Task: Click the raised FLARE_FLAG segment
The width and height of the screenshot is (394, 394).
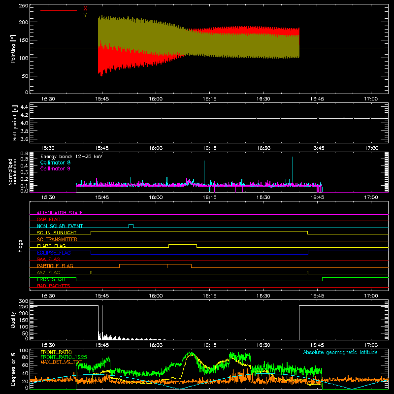Action: [183, 244]
